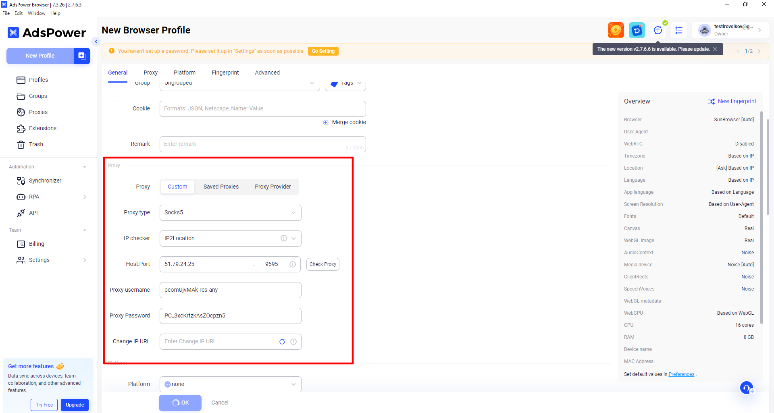Switch to the Fingerprint tab

point(225,73)
